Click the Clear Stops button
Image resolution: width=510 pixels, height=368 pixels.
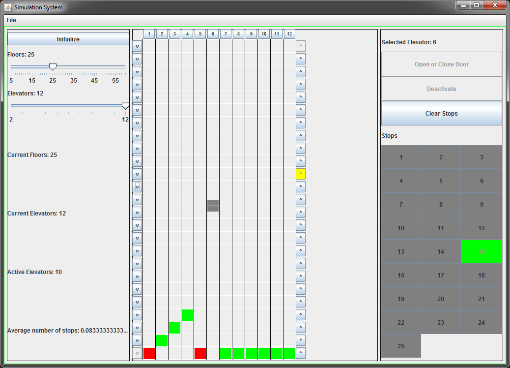[x=441, y=114]
